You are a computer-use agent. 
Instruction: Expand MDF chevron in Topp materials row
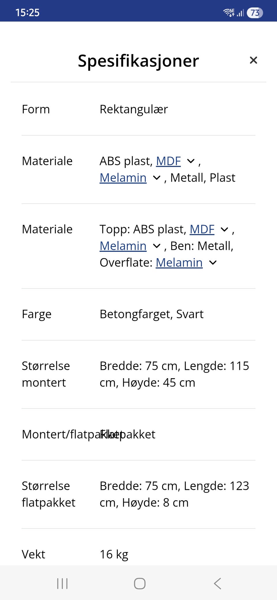[224, 230]
